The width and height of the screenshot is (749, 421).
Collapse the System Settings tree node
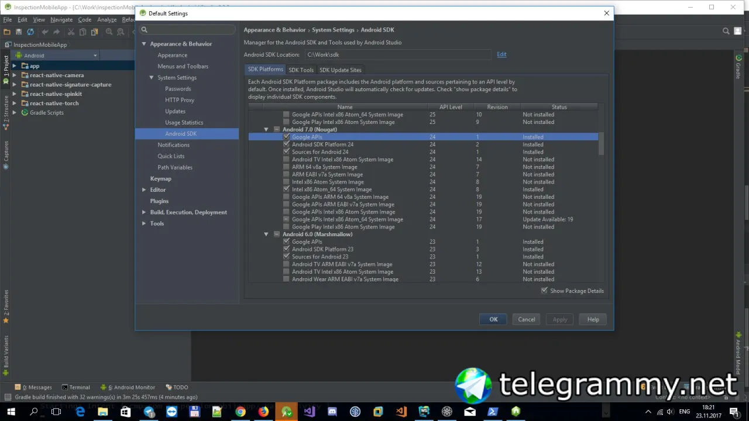click(152, 78)
